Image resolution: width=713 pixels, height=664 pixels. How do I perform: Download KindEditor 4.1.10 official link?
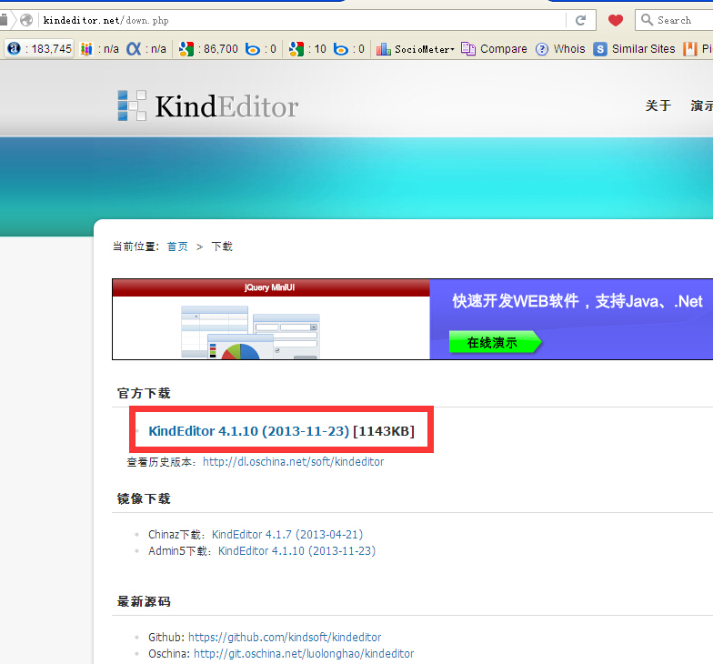click(249, 431)
